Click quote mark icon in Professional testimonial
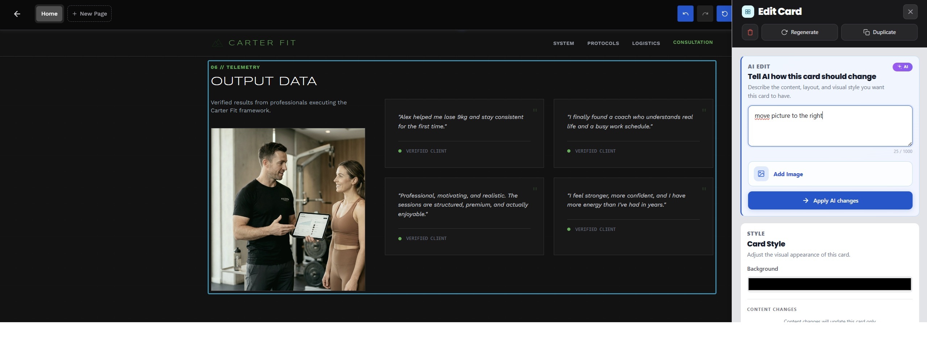Image resolution: width=927 pixels, height=353 pixels. [x=535, y=189]
